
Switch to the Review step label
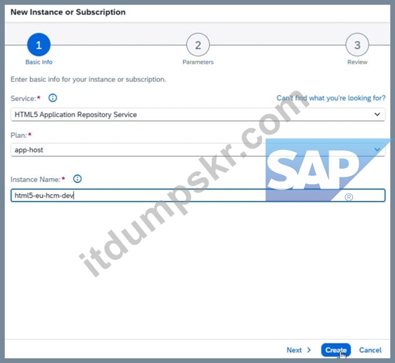[x=357, y=62]
